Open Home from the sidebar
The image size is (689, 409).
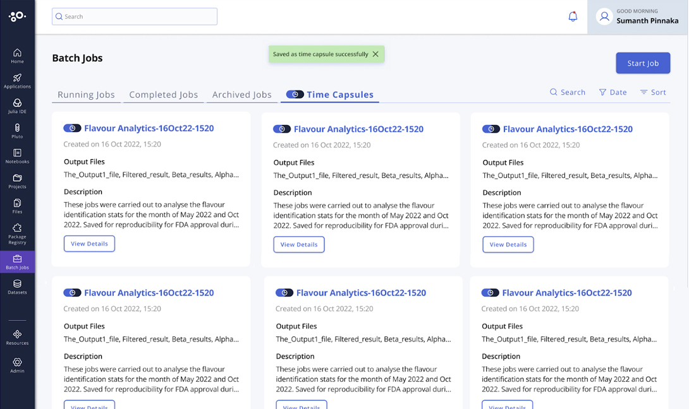pyautogui.click(x=17, y=56)
